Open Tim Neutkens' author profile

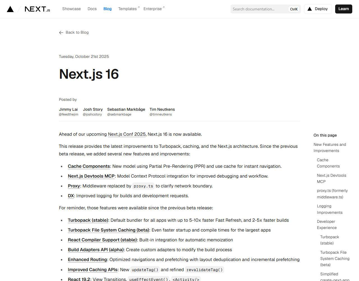click(x=162, y=112)
